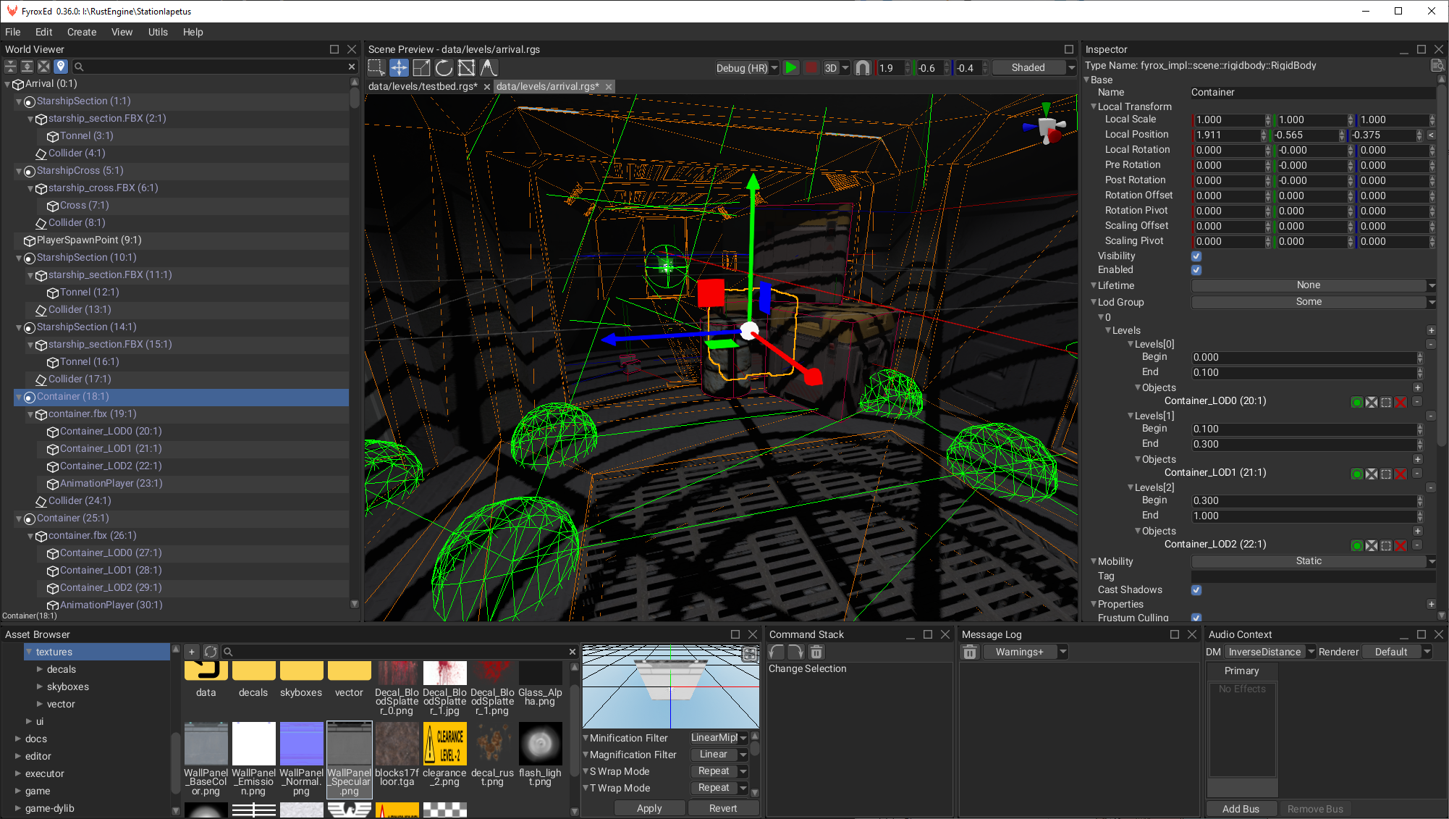Image resolution: width=1449 pixels, height=819 pixels.
Task: Click the Local Position X field 1.911
Action: pos(1227,135)
